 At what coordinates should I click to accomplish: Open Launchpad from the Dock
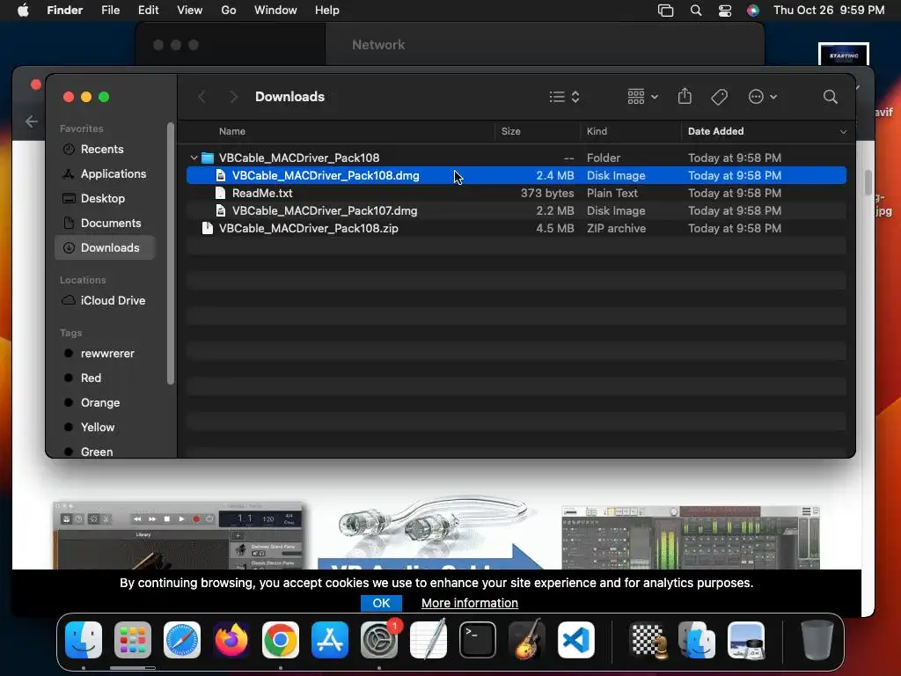[133, 640]
